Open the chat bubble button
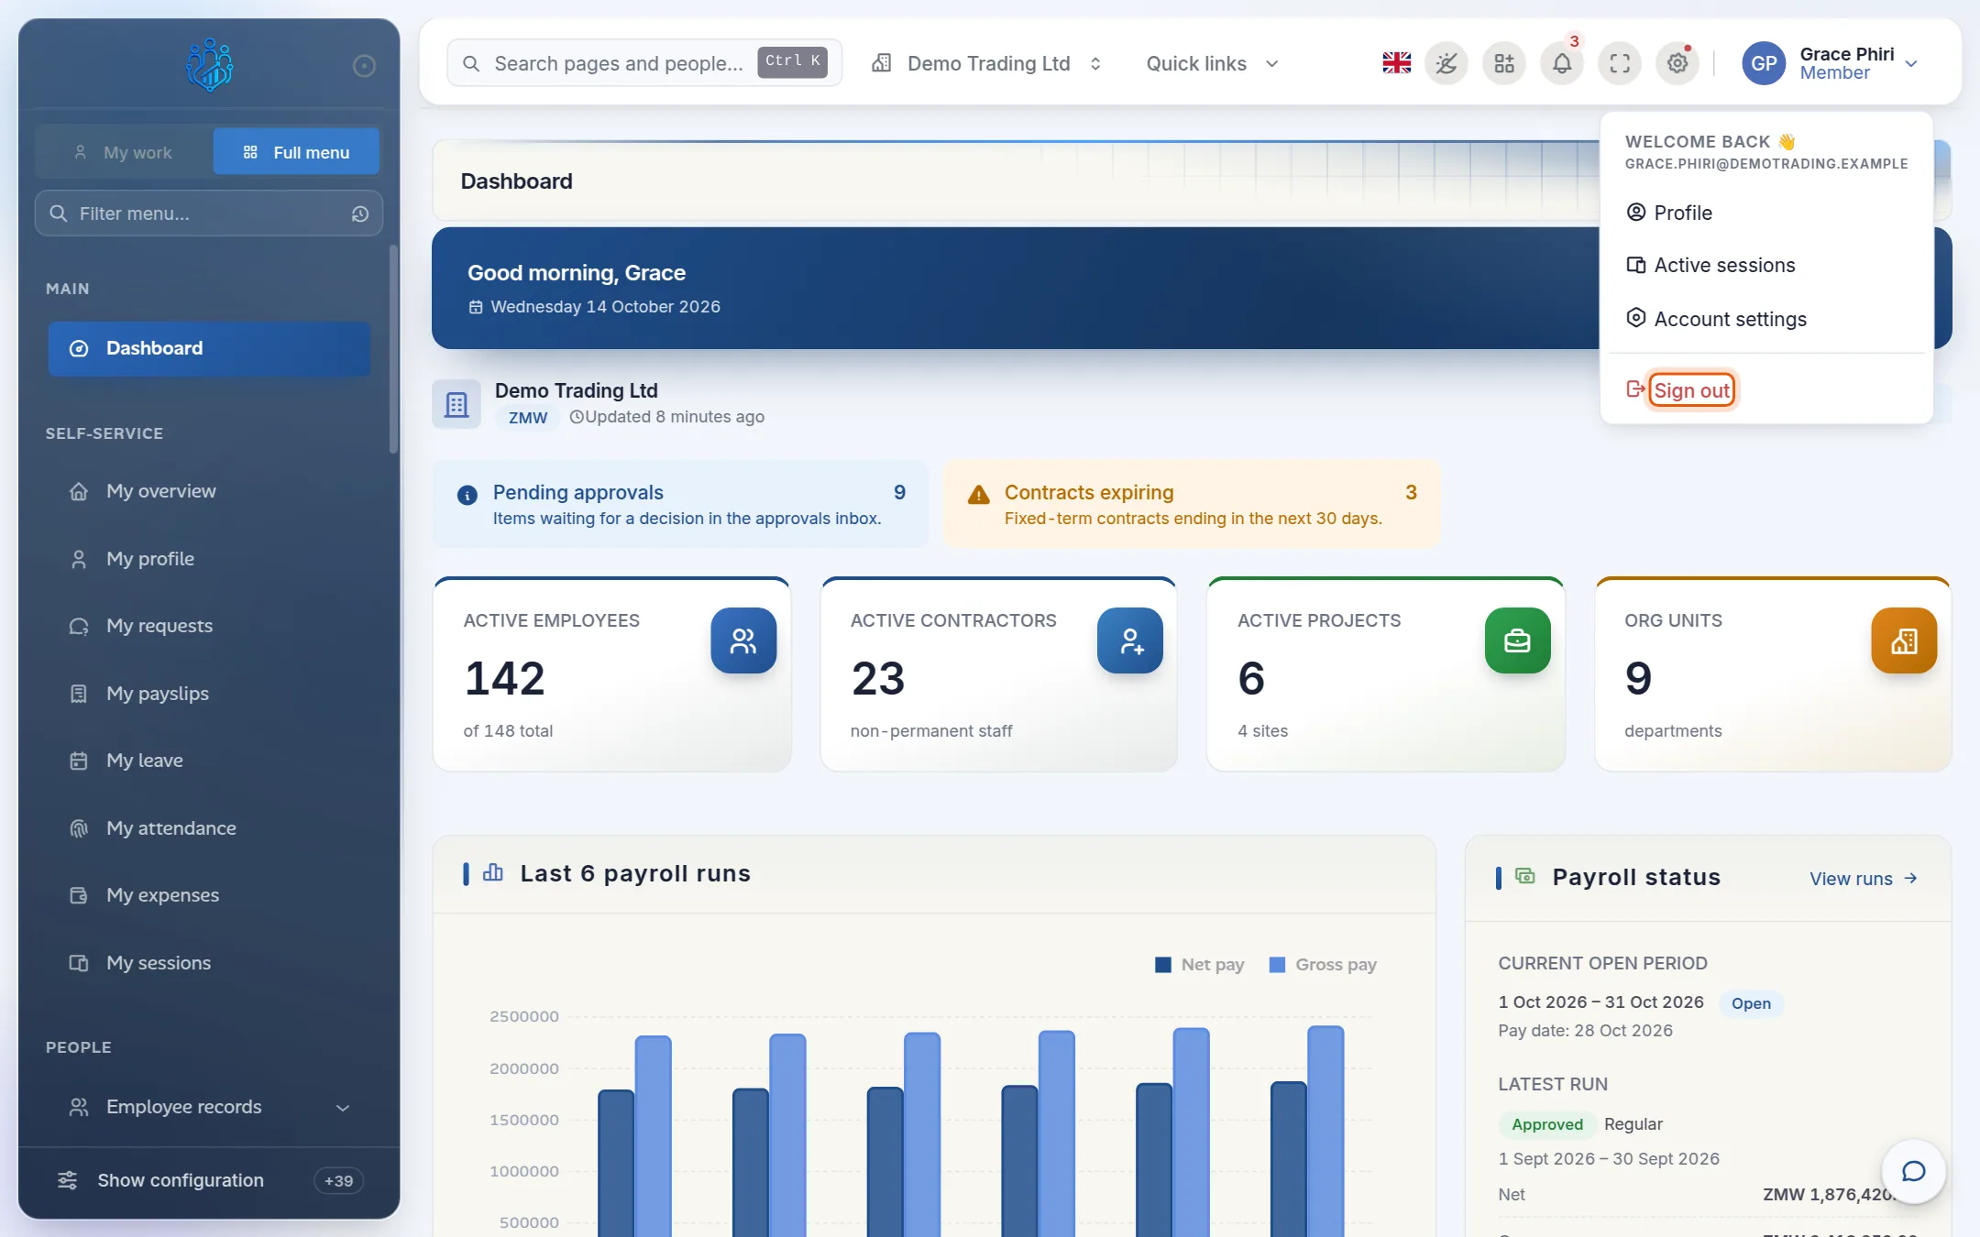This screenshot has height=1237, width=1980. click(x=1913, y=1171)
